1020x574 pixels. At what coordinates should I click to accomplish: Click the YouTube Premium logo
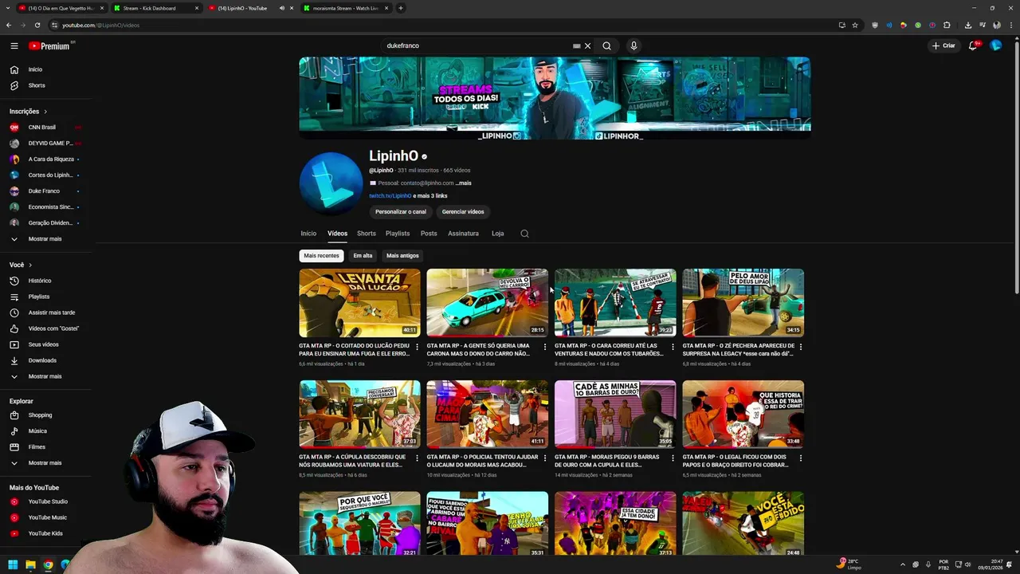[51, 45]
